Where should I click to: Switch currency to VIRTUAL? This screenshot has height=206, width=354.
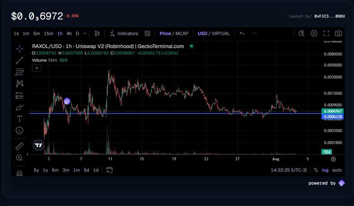point(221,34)
